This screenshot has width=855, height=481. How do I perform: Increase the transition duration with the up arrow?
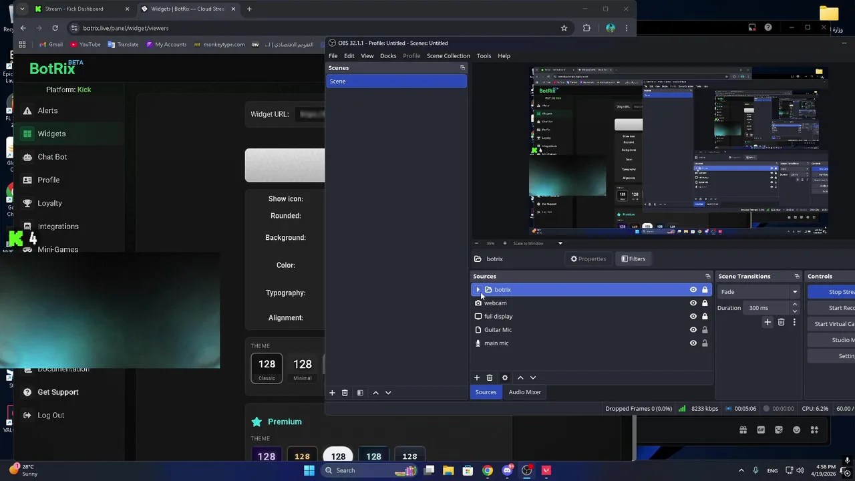(x=794, y=305)
